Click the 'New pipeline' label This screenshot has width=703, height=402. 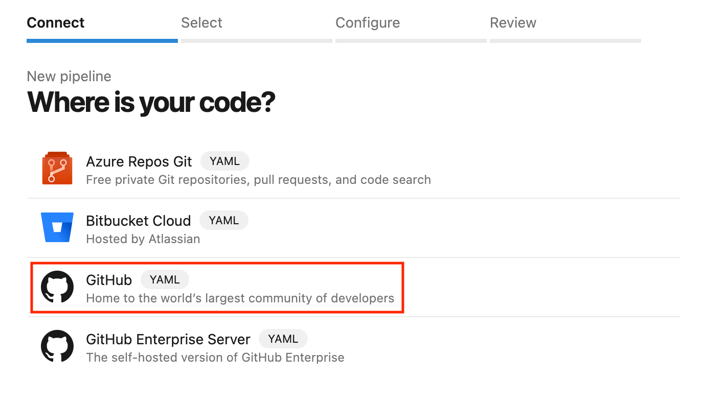click(x=69, y=77)
